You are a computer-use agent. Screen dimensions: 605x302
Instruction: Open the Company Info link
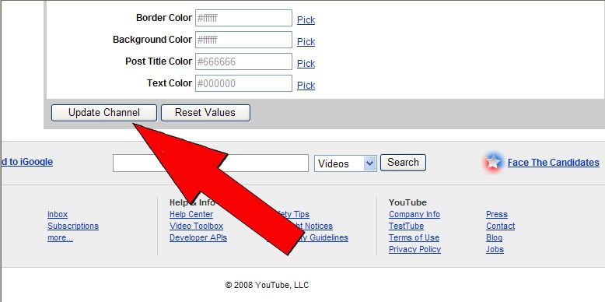pos(414,214)
